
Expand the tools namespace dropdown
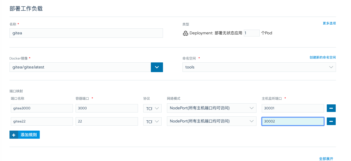(259, 67)
